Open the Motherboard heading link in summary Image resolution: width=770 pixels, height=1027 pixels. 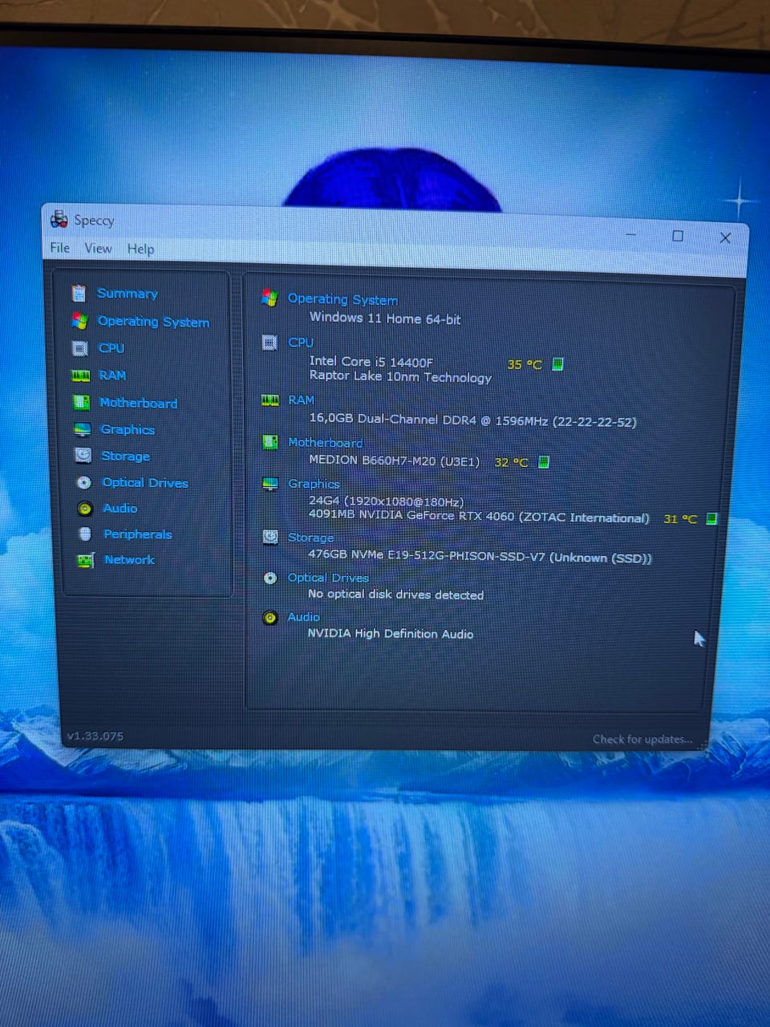point(325,443)
